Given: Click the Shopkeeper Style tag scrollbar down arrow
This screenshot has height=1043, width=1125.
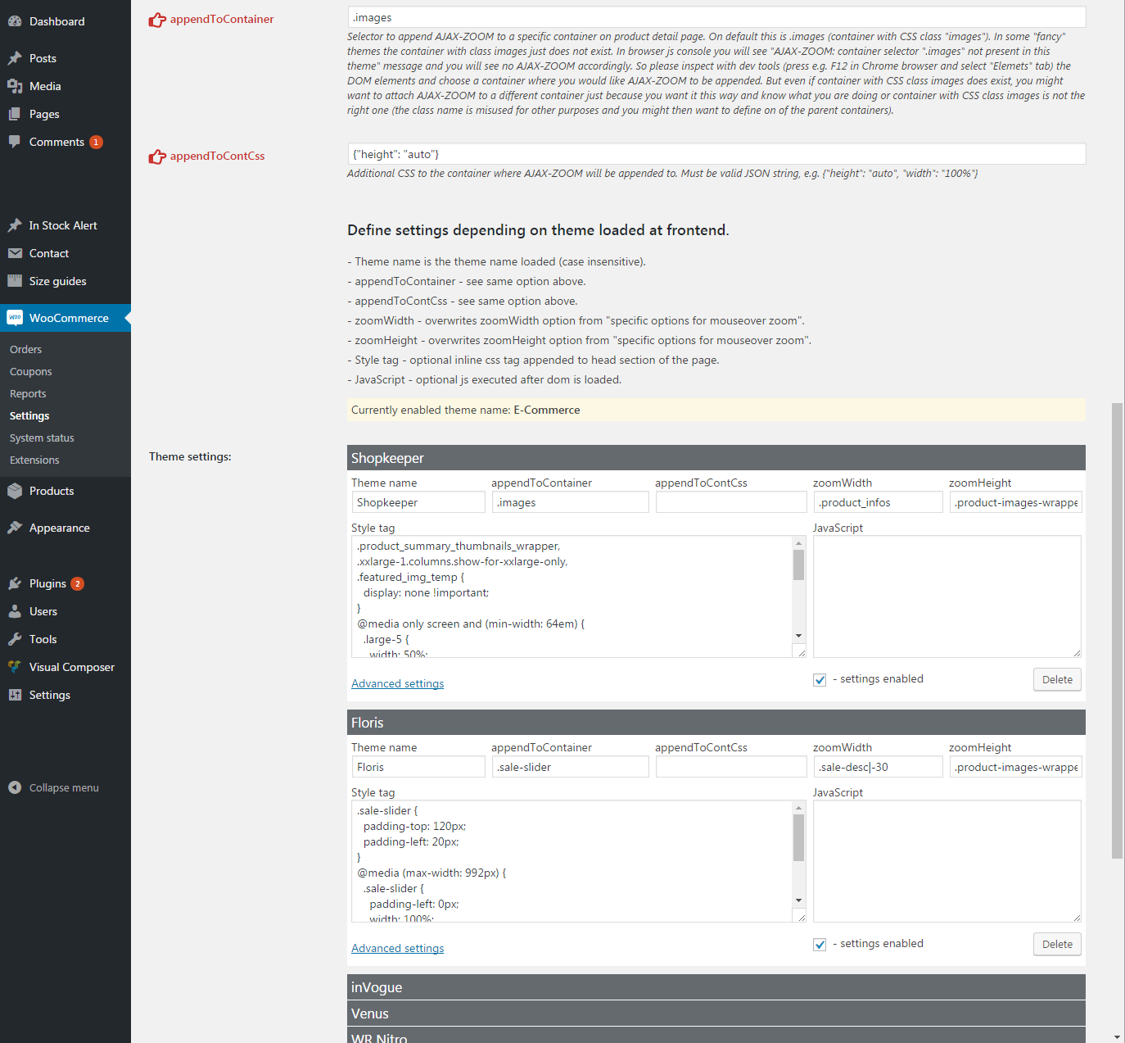Looking at the screenshot, I should [x=798, y=636].
